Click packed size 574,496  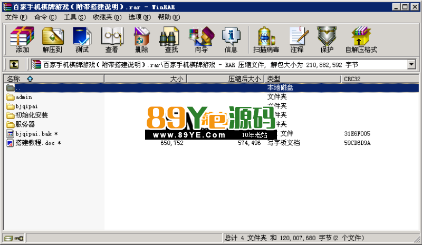pos(249,143)
